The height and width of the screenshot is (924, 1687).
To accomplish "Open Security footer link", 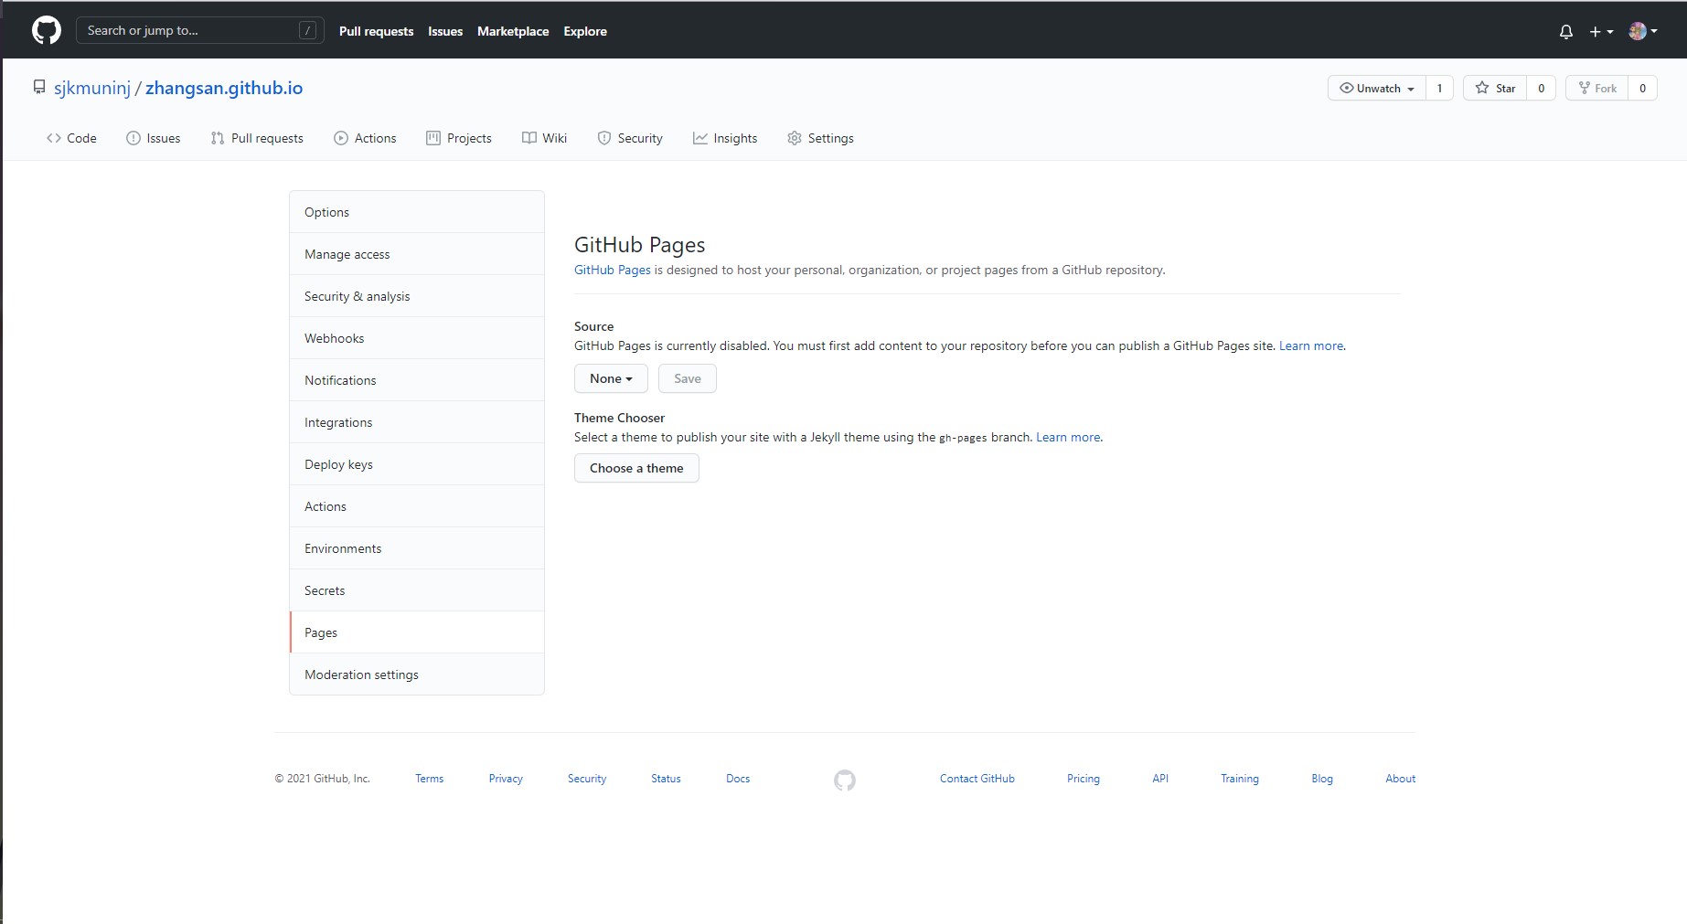I will [x=587, y=779].
